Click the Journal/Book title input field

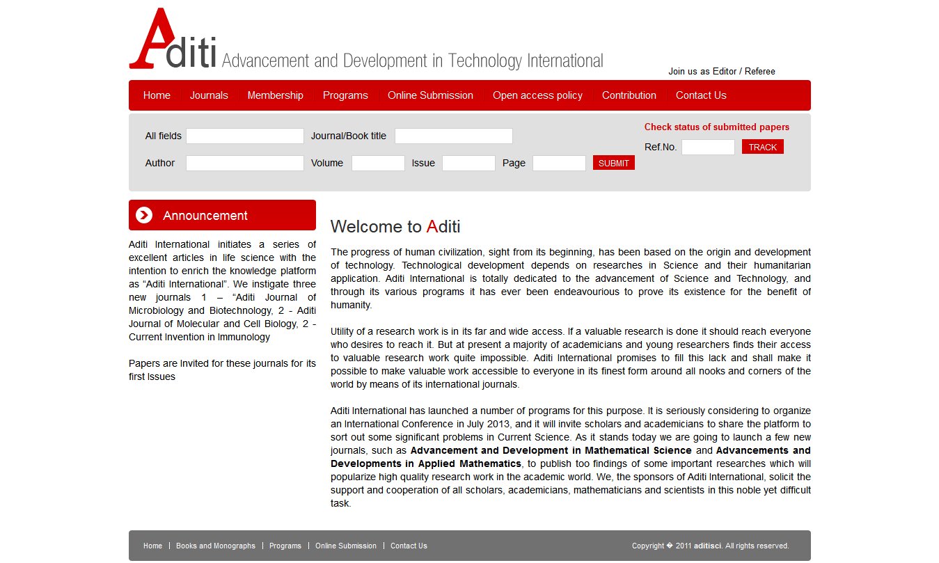454,136
